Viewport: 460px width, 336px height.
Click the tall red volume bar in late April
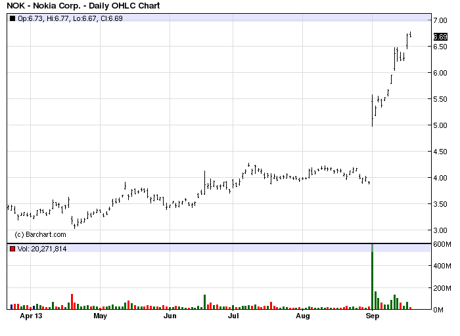(72, 302)
